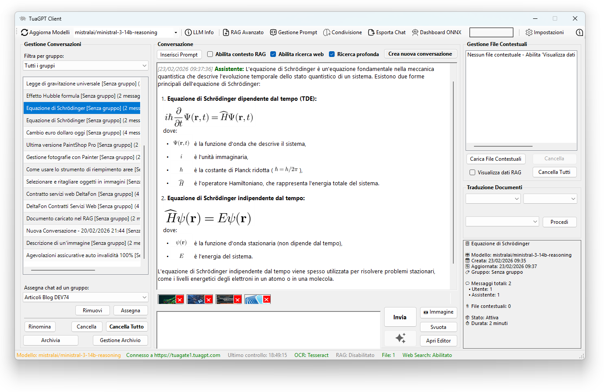Click Esporta Chat toolbar icon

click(x=371, y=32)
